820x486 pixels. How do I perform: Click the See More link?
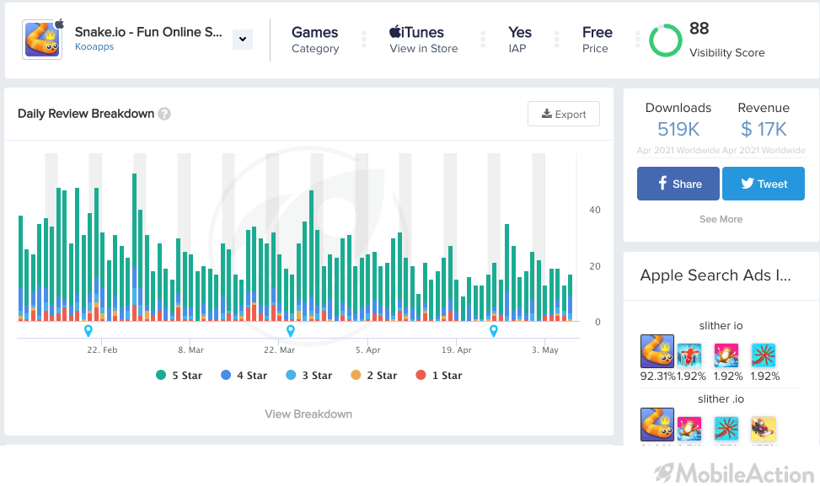point(721,220)
